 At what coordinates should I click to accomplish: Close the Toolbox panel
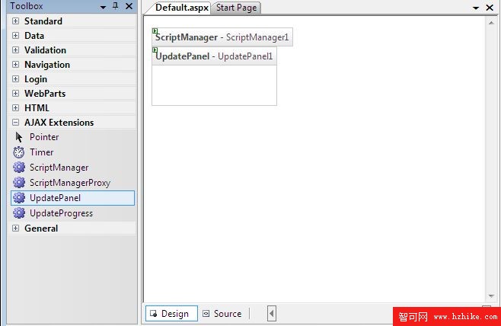pos(129,6)
